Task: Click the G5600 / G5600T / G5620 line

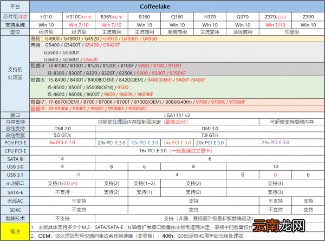Action: coord(70,59)
